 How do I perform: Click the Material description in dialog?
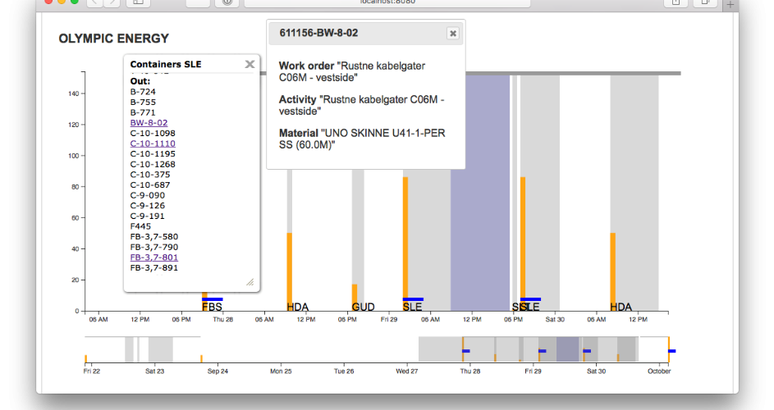(362, 139)
